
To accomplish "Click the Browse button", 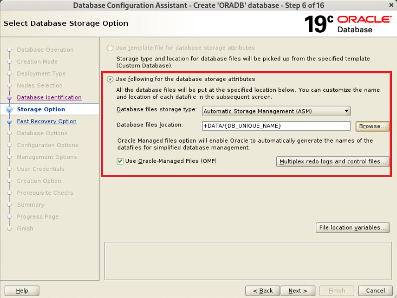I will pos(373,126).
